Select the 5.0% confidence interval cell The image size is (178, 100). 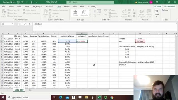point(127,49)
